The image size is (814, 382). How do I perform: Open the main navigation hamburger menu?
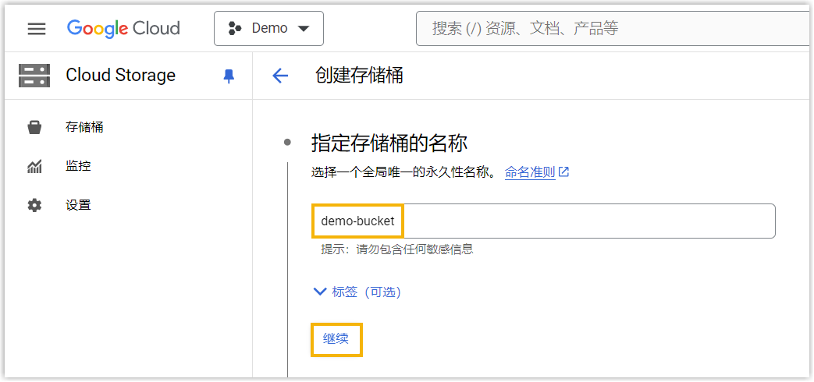[37, 29]
